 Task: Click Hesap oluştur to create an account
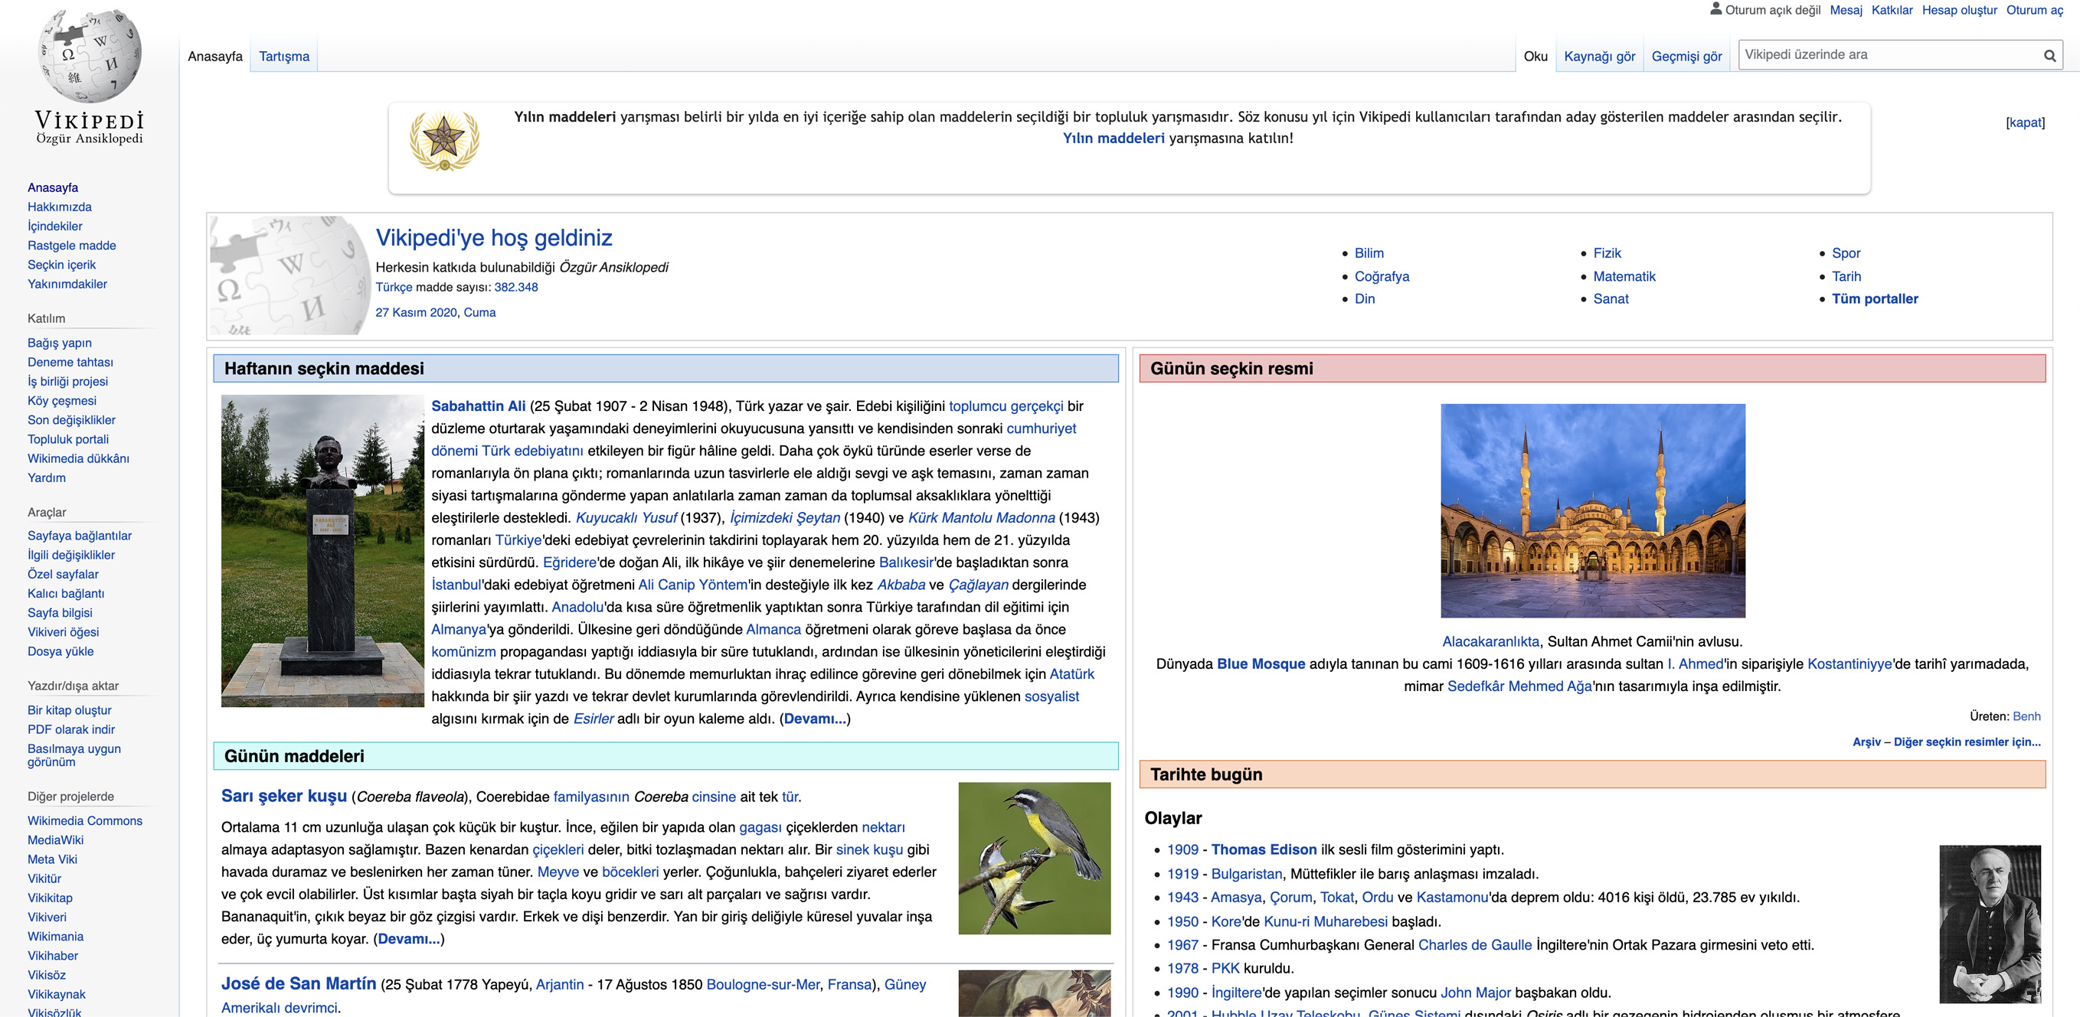point(1959,10)
